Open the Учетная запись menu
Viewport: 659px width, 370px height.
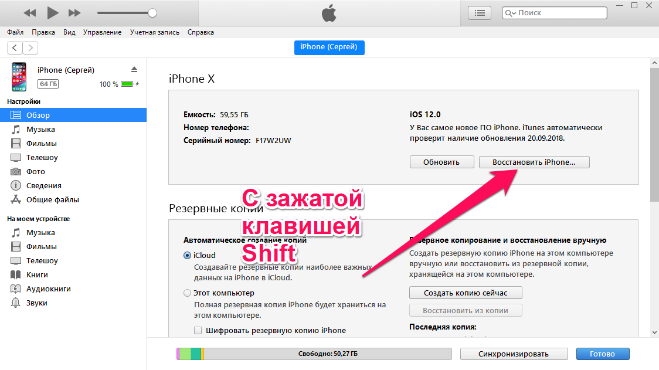155,32
